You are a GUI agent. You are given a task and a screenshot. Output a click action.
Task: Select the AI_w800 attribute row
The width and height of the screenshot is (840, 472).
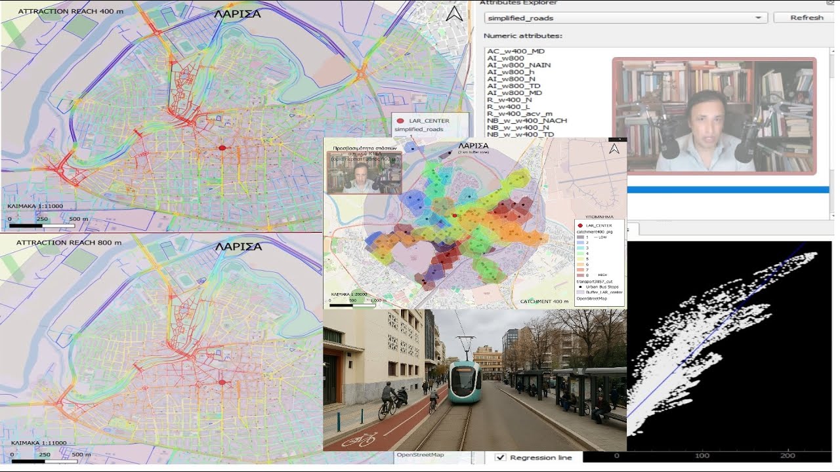[505, 58]
